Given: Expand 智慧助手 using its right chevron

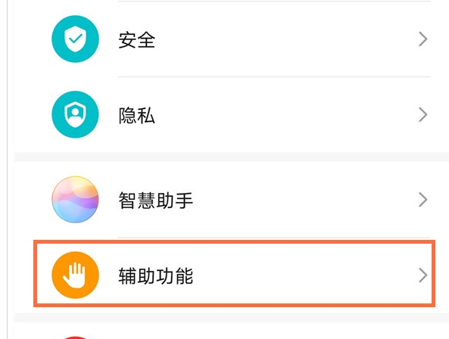Looking at the screenshot, I should 423,200.
